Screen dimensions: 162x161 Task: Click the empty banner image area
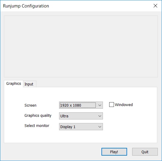(81, 46)
